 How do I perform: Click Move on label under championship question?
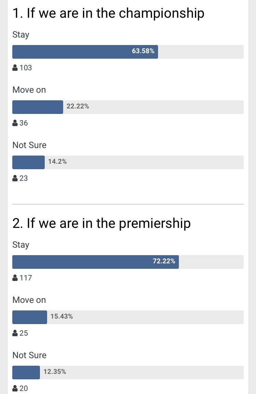tap(29, 90)
